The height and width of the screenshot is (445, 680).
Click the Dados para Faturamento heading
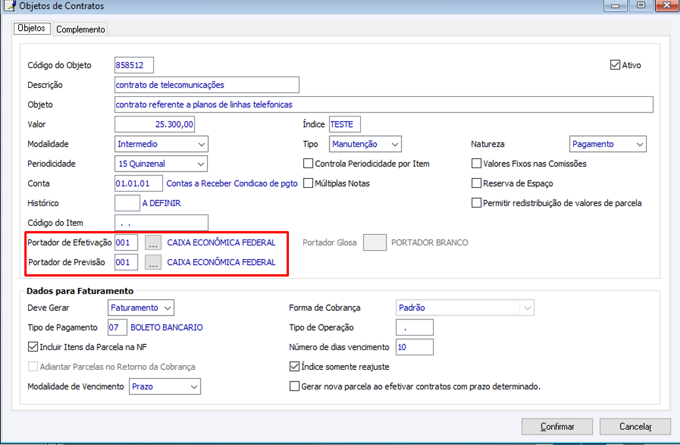point(80,291)
